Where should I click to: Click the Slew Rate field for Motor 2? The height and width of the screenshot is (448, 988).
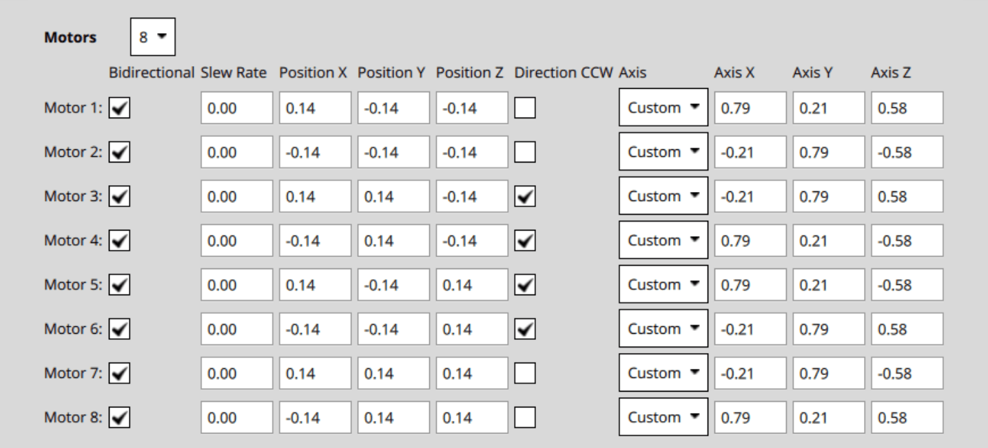click(x=236, y=151)
